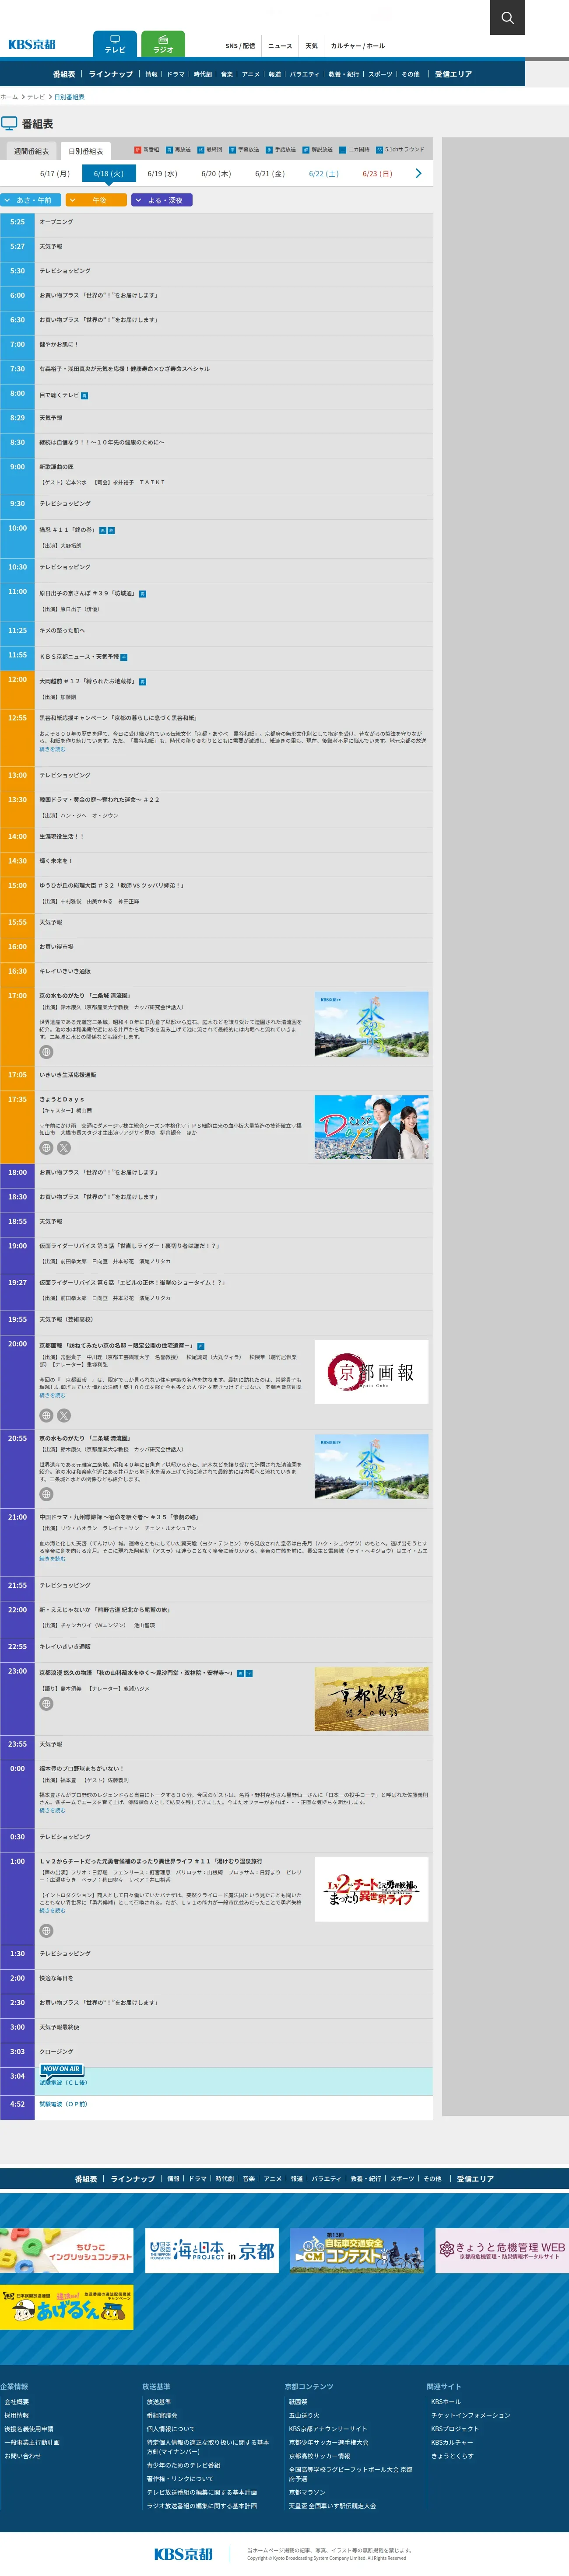Open 採用情報 in the footer
569x2576 pixels.
(17, 2415)
